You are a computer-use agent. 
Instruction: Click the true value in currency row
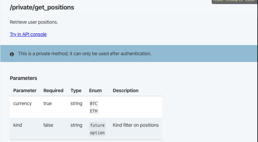point(47,103)
